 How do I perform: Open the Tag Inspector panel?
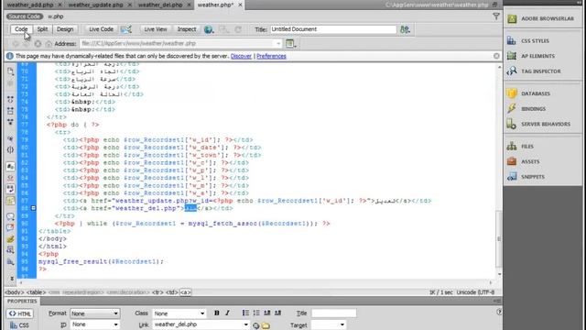click(540, 71)
